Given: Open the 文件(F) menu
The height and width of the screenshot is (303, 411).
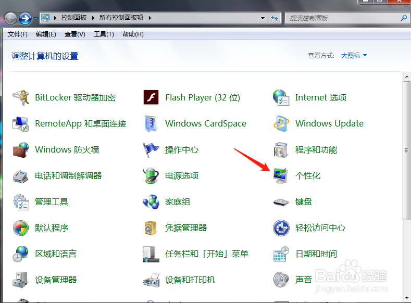Looking at the screenshot, I should tap(18, 34).
